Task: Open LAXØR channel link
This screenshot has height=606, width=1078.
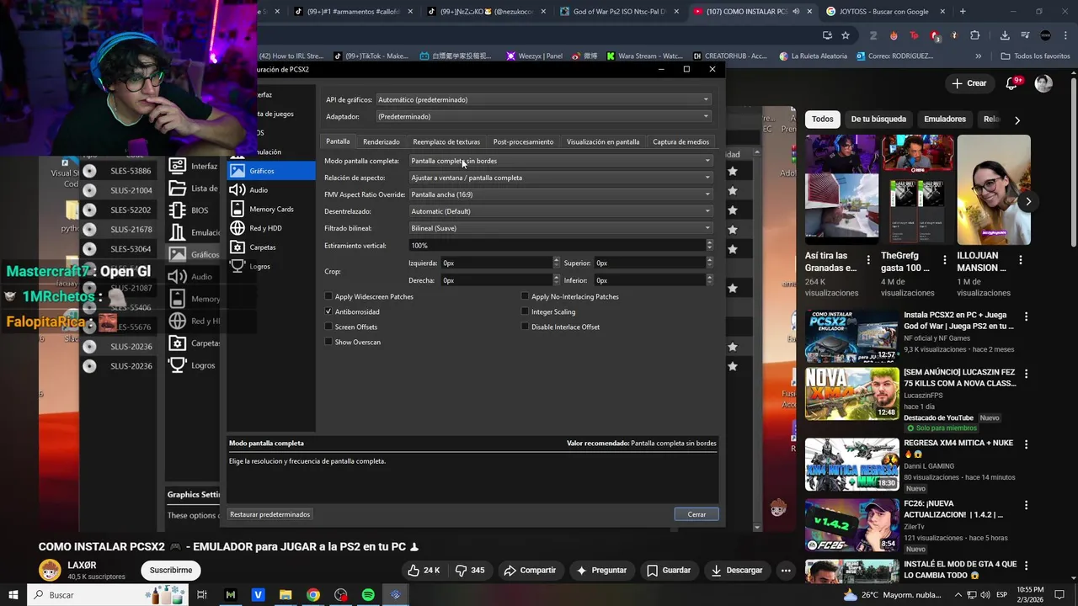Action: [x=82, y=565]
